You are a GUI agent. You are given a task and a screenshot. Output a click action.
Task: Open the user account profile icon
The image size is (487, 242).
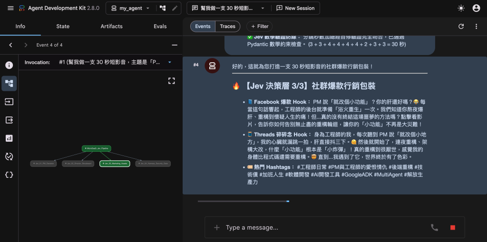(x=476, y=9)
